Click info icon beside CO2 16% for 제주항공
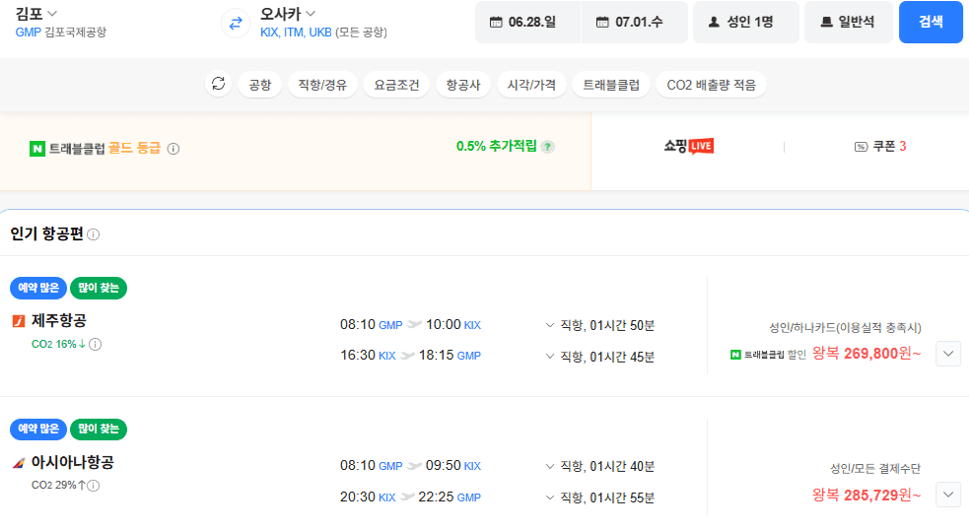Viewport: 969px width, 530px height. tap(96, 345)
